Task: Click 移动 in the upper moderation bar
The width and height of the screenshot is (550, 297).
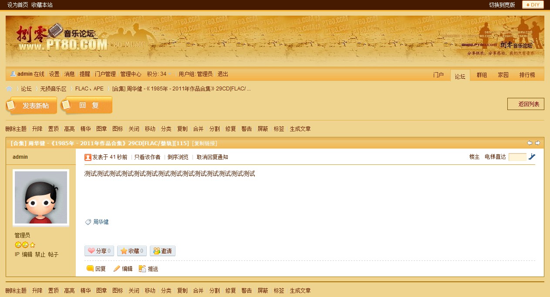Action: pos(150,129)
